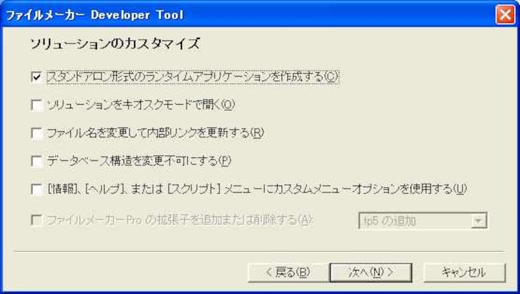
Task: Click the データベース構造を変更不可にする(P) label text
Action: click(x=138, y=161)
